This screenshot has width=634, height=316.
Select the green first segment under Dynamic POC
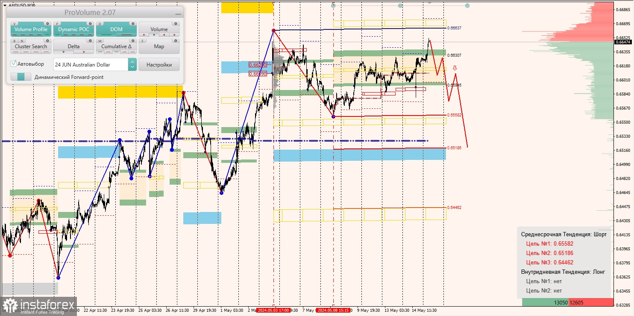pos(58,35)
